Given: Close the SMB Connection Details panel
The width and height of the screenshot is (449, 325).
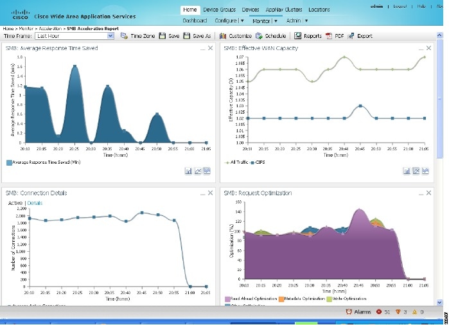Looking at the screenshot, I should pyautogui.click(x=211, y=193).
